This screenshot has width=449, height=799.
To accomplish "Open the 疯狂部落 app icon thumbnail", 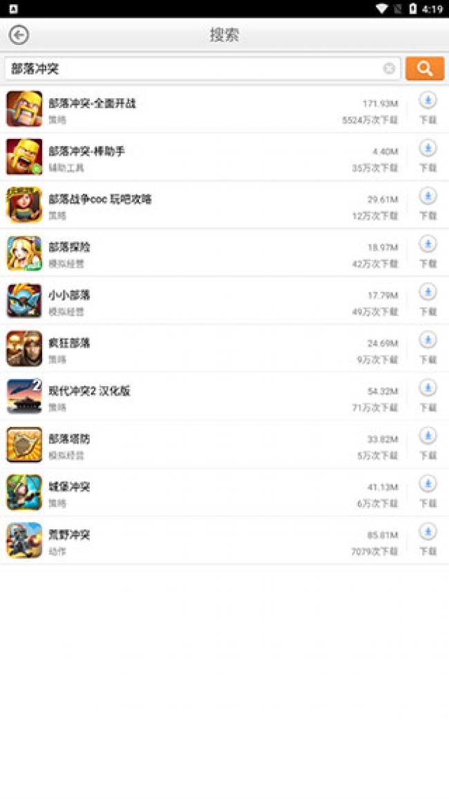I will click(x=24, y=349).
